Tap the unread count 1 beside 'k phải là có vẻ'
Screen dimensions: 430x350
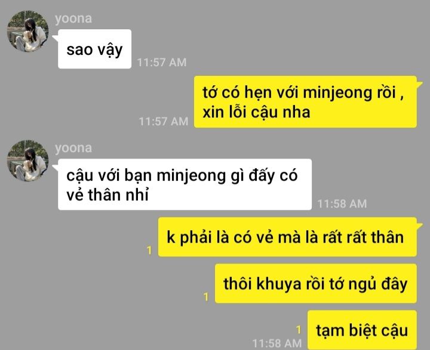pyautogui.click(x=149, y=250)
